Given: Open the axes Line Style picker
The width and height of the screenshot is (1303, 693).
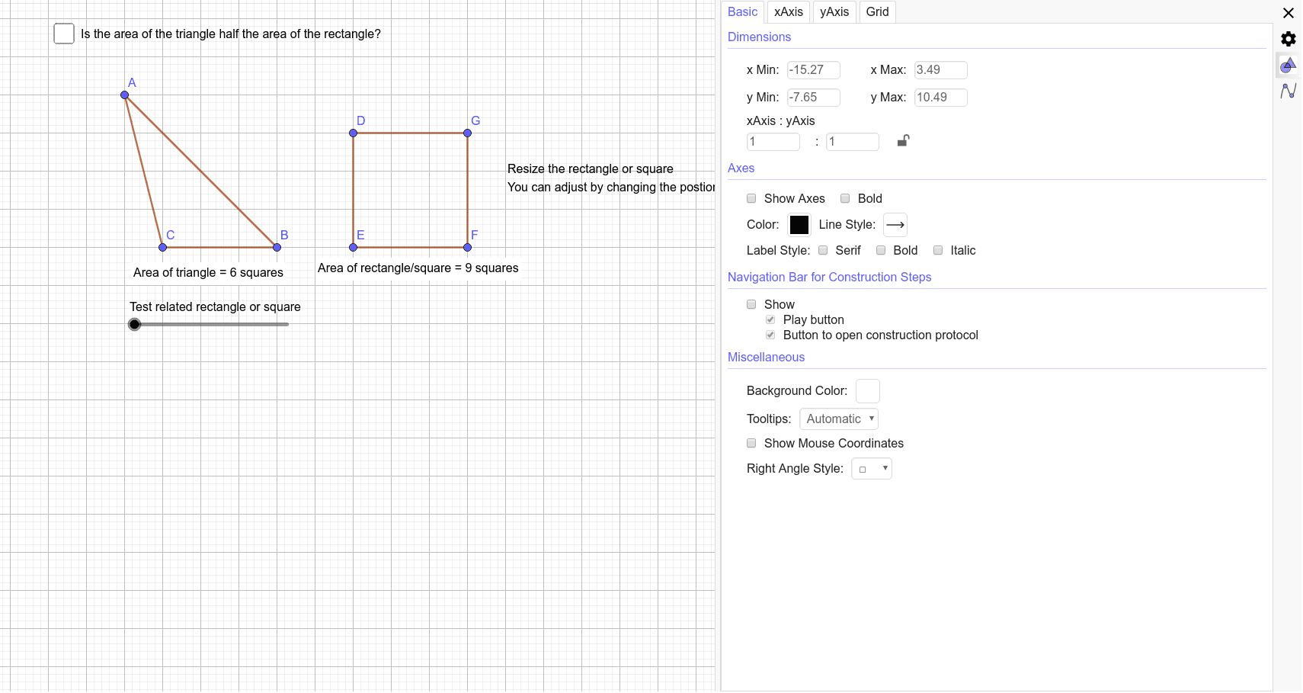Looking at the screenshot, I should 895,225.
